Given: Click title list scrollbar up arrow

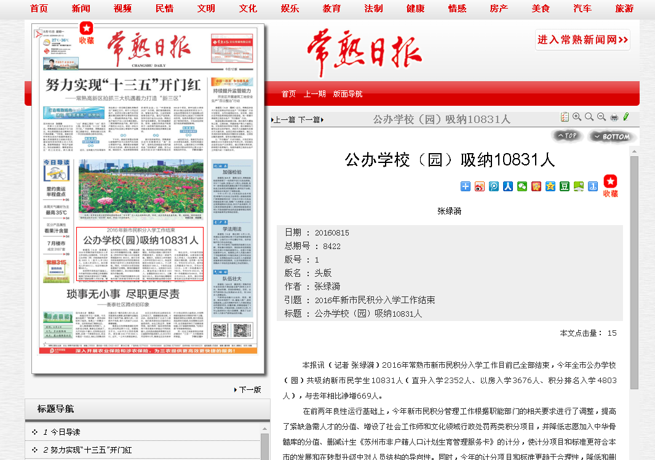Looking at the screenshot, I should coord(264,428).
